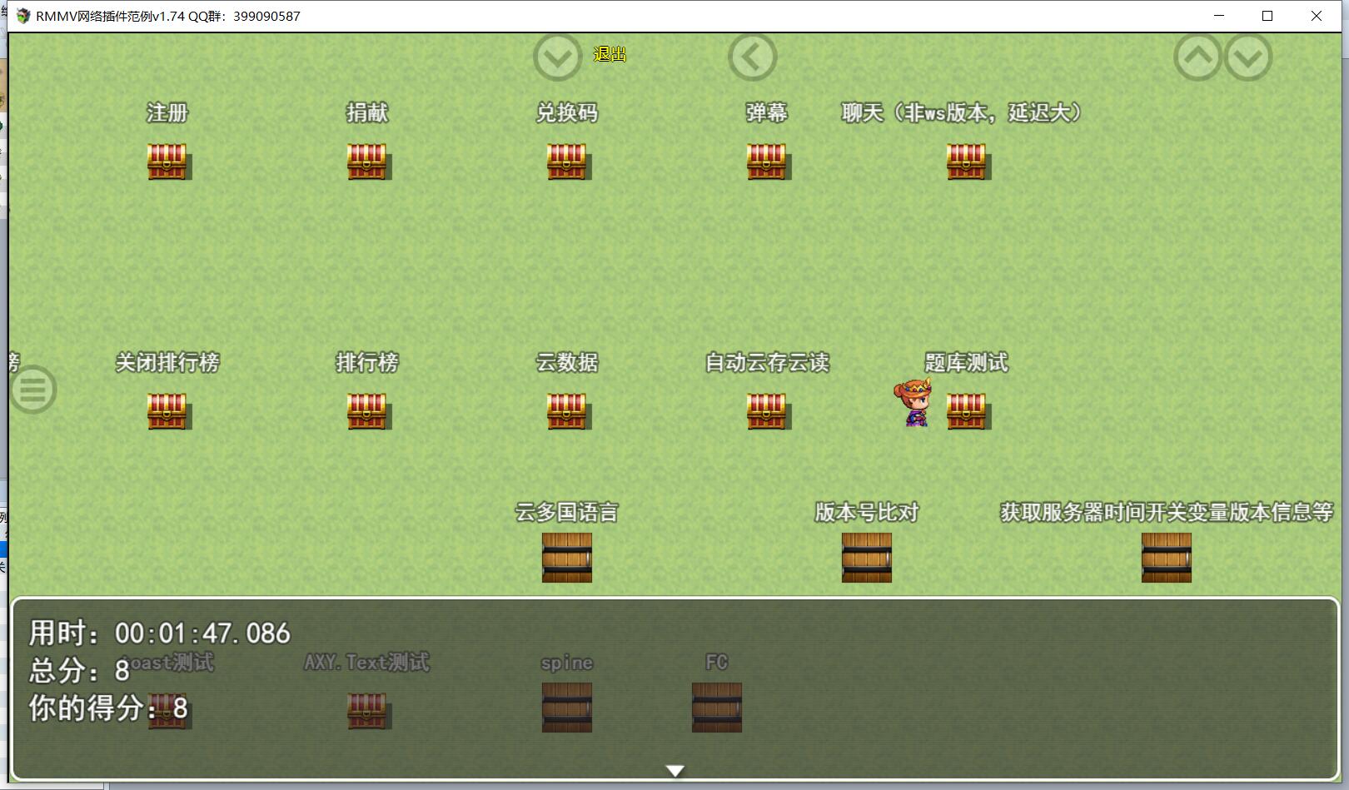Open the 云数据 treasure chest
This screenshot has height=790, width=1349.
click(x=567, y=411)
